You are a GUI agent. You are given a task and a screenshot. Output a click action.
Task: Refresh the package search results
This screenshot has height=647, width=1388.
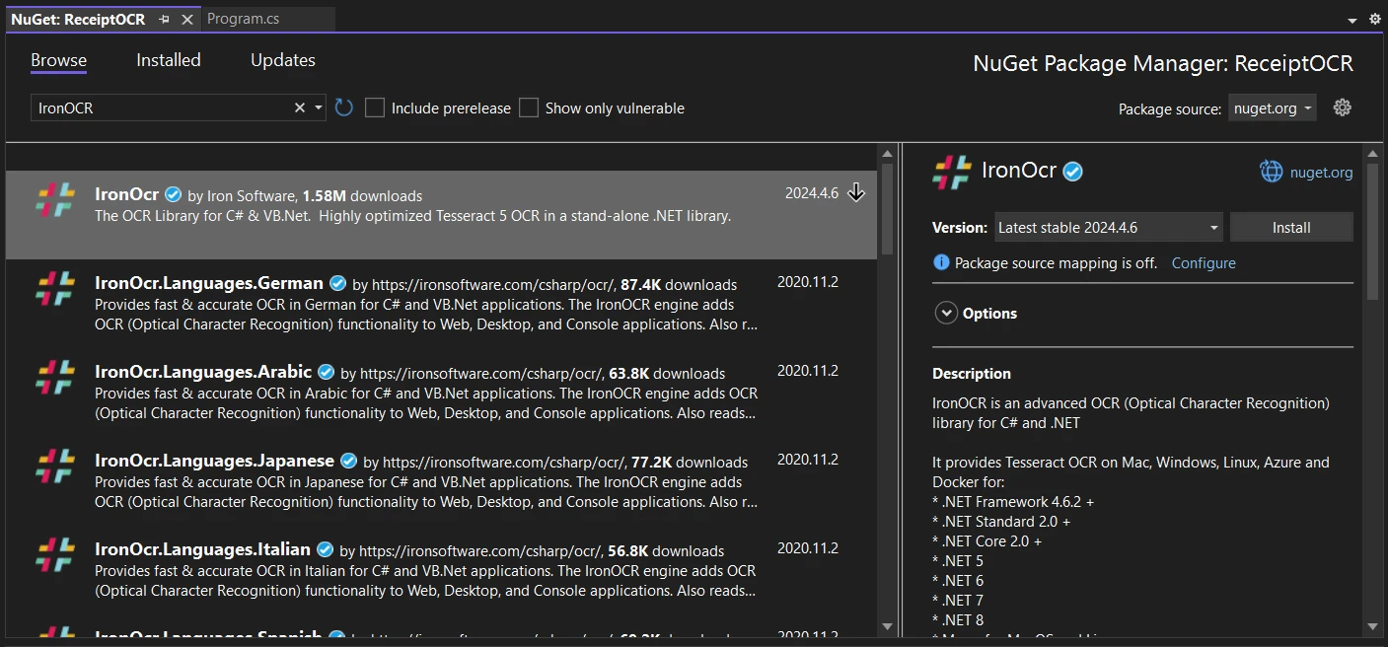343,108
